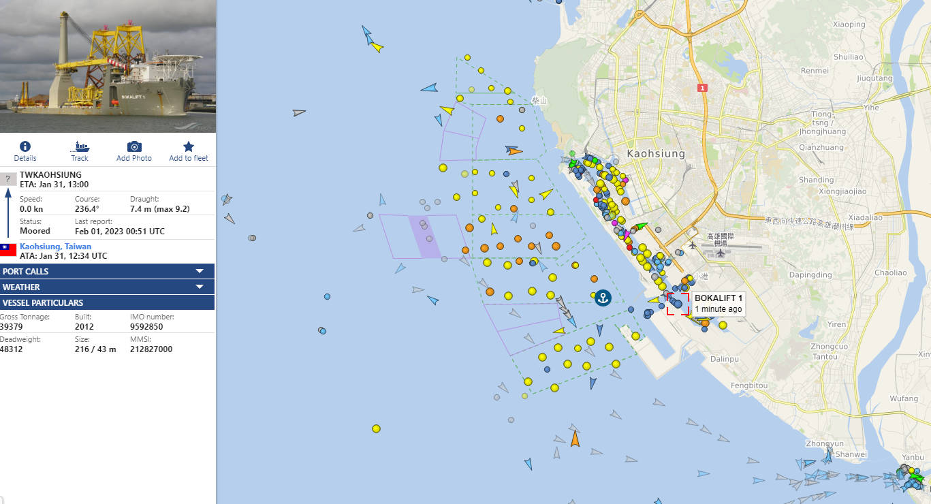Add vessel to fleet with star icon
Viewport: 931px width, 504px height.
point(189,147)
